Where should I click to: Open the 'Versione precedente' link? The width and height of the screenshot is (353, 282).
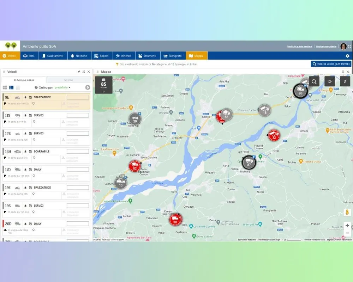(326, 47)
